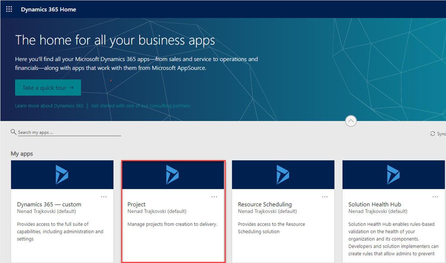Open Learn more about Dynamics 365 link
446x263 pixels.
(49, 106)
